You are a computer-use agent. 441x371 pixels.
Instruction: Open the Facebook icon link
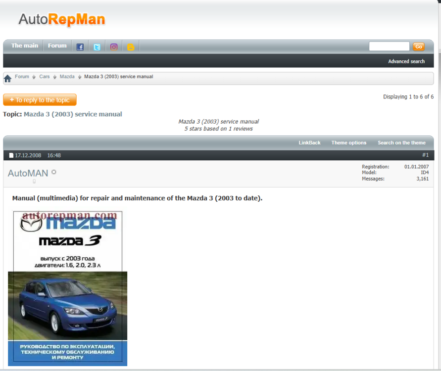(x=80, y=47)
